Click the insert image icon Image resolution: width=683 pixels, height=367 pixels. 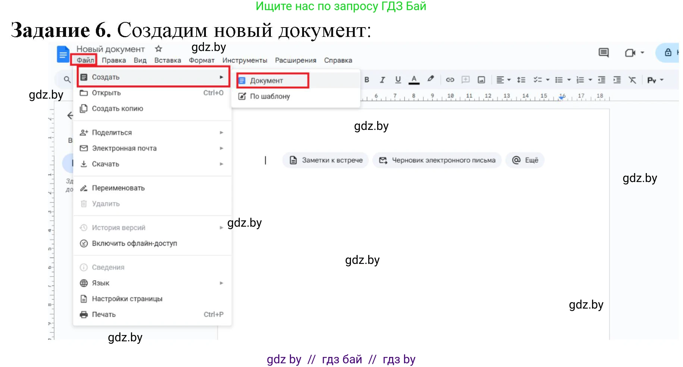click(481, 80)
